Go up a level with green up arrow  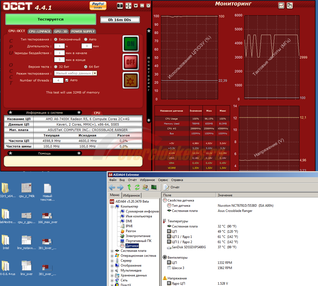[x=129, y=187]
